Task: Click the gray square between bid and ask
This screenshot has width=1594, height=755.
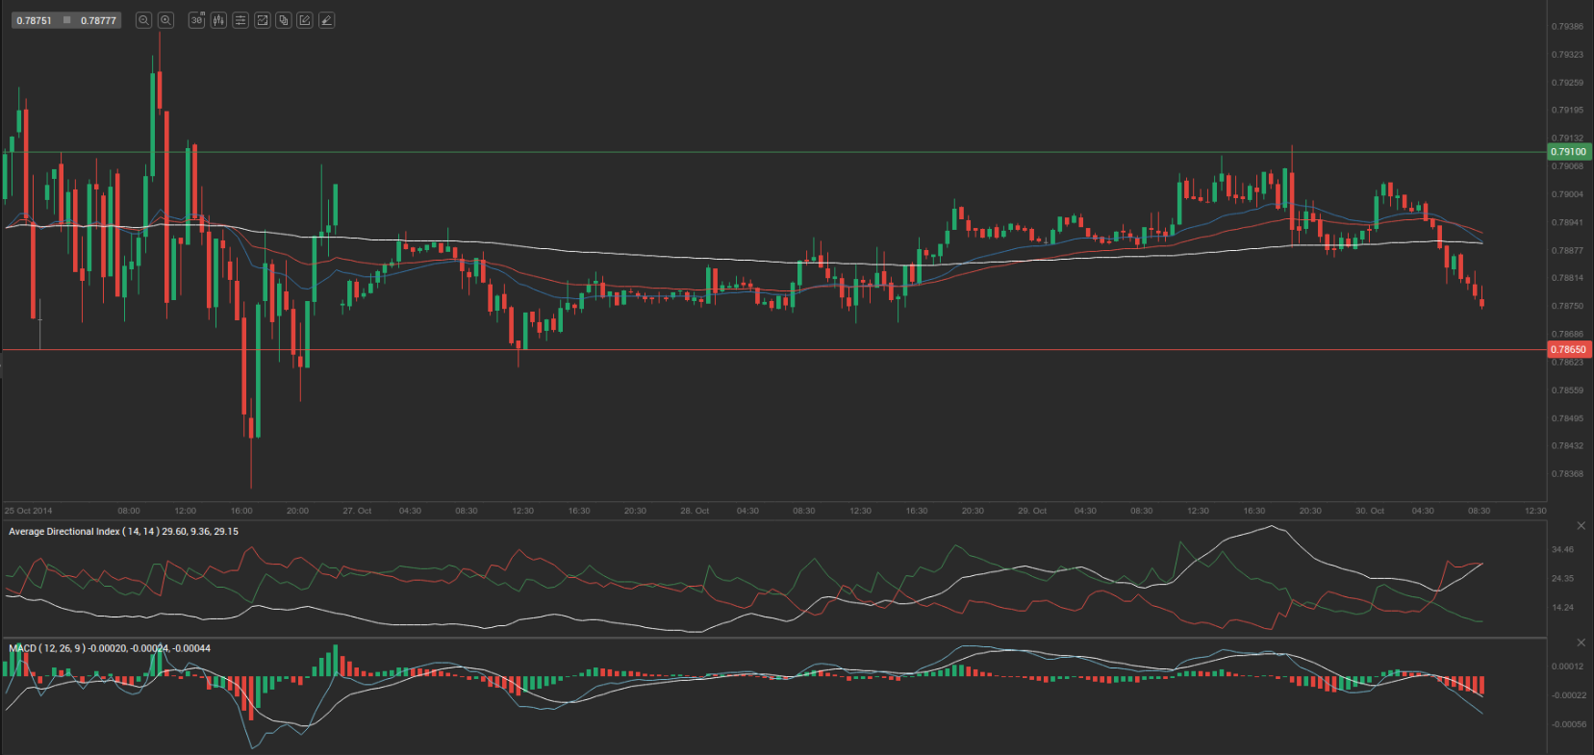Action: coord(66,20)
